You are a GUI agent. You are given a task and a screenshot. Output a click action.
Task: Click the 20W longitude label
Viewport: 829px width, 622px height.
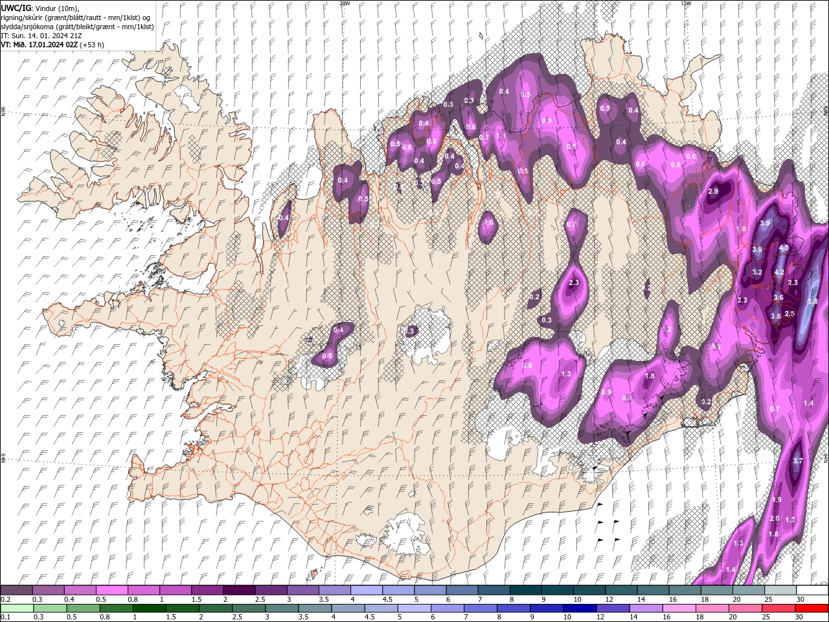pos(345,3)
